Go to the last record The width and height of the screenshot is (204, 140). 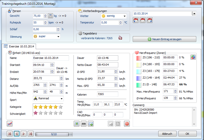[30, 134]
